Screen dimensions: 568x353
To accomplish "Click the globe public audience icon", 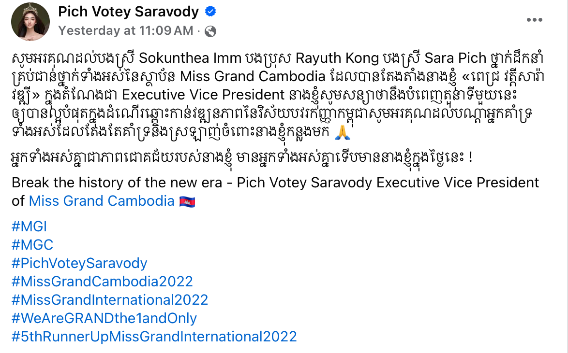I will point(210,31).
